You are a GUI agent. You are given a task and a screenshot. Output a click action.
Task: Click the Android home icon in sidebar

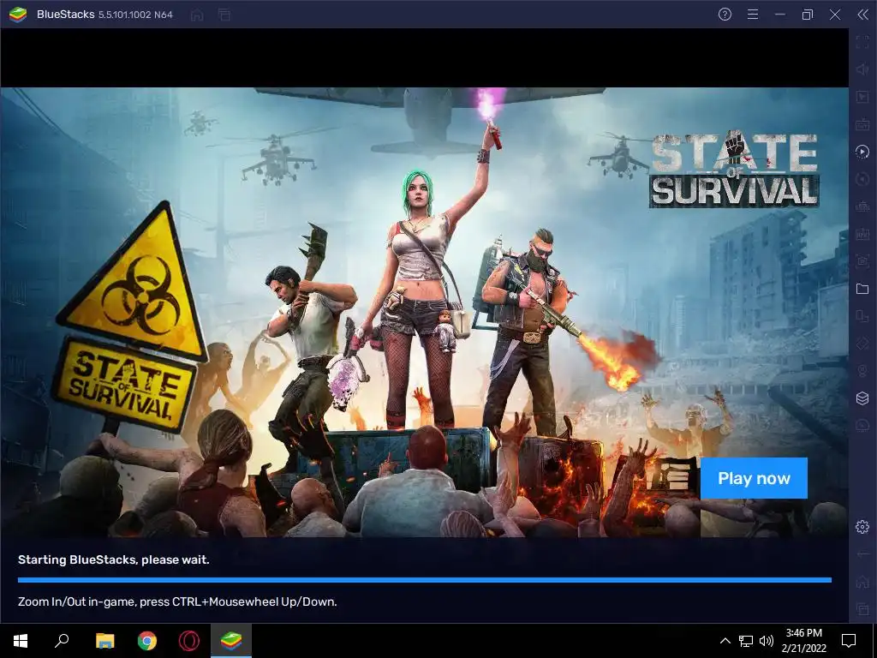862,582
